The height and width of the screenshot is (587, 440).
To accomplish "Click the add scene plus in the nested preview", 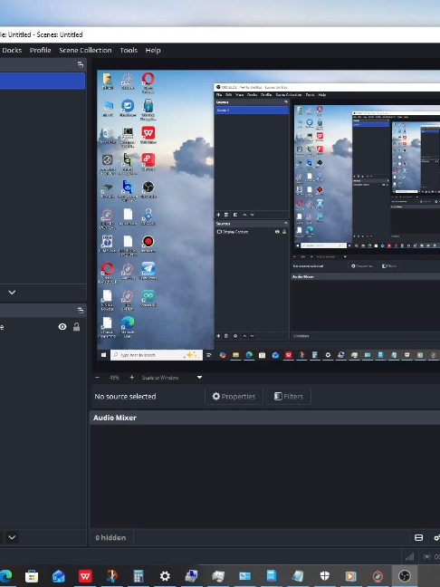I will click(x=218, y=215).
